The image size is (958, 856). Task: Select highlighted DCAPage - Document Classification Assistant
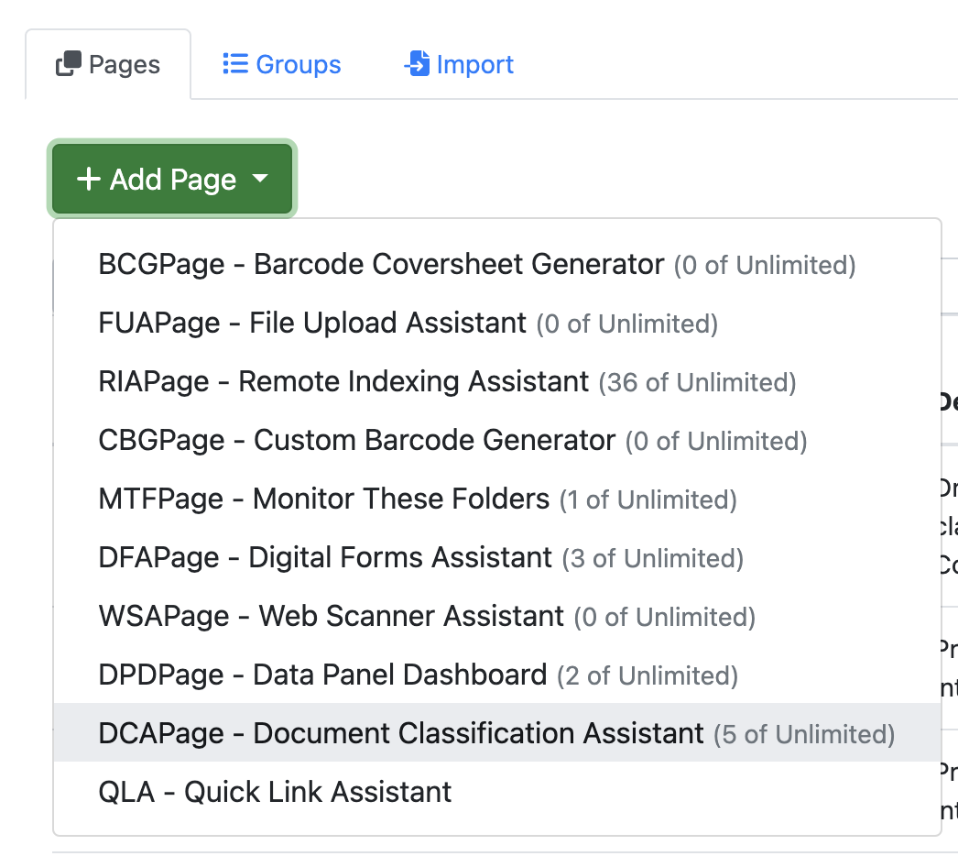[401, 733]
